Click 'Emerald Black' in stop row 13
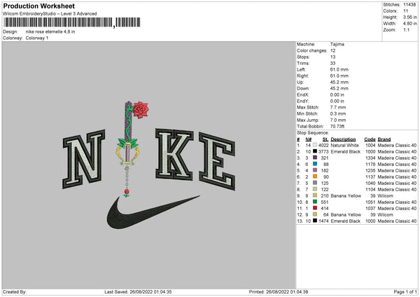The image size is (420, 297). tap(346, 221)
